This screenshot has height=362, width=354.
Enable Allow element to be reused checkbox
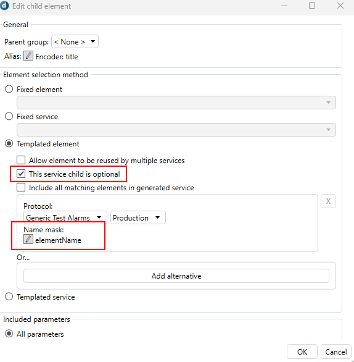point(21,160)
